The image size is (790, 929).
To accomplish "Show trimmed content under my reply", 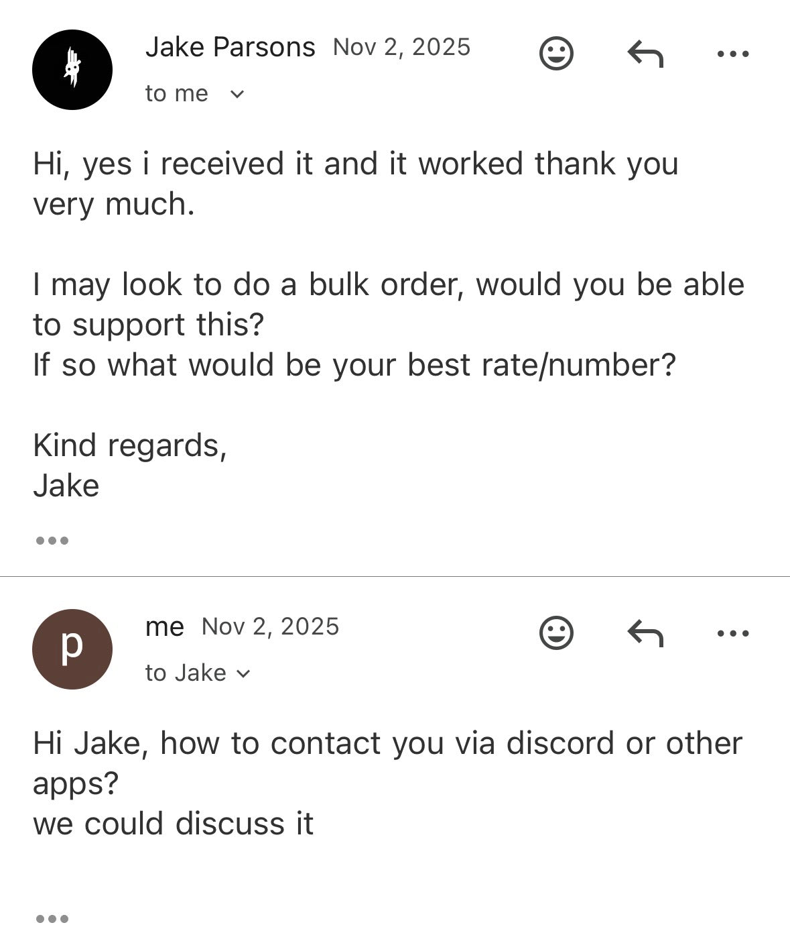I will coord(52,918).
